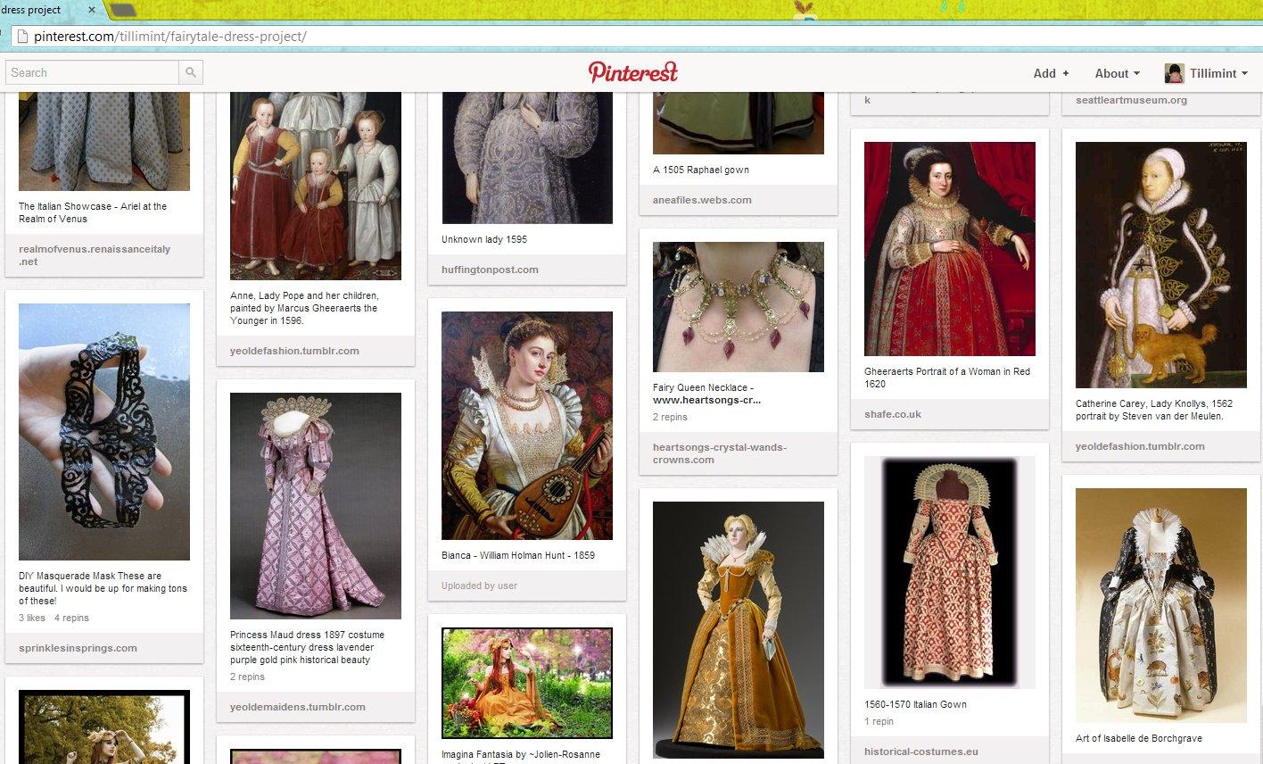Open the Portrait of a Woman in Red
The image size is (1263, 764).
949,249
